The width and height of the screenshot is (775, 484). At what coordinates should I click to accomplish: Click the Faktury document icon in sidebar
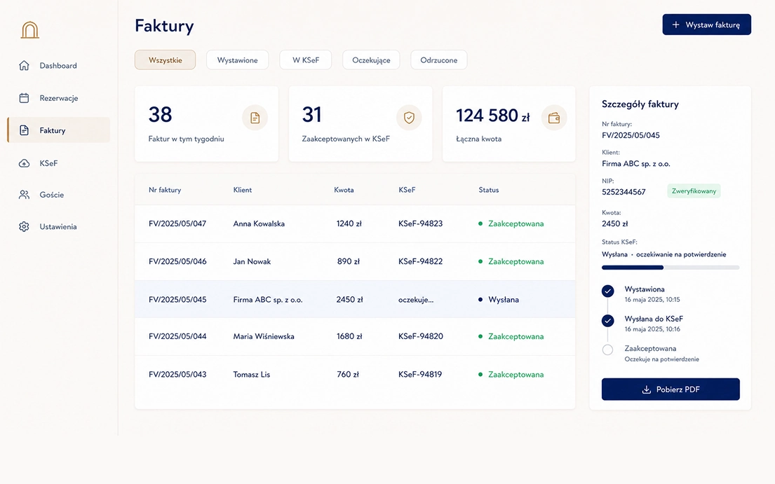(25, 130)
